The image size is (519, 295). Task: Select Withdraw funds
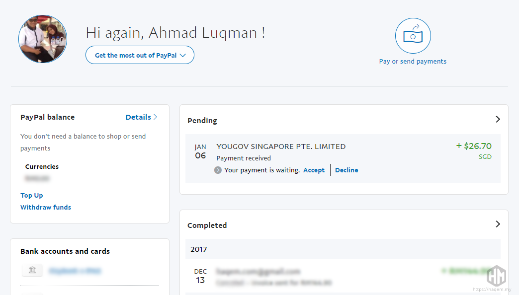[x=46, y=207]
